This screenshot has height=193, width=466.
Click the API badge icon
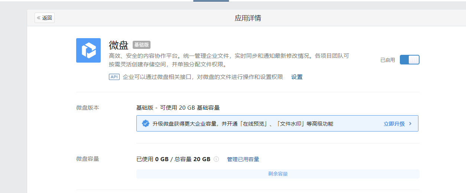[114, 77]
